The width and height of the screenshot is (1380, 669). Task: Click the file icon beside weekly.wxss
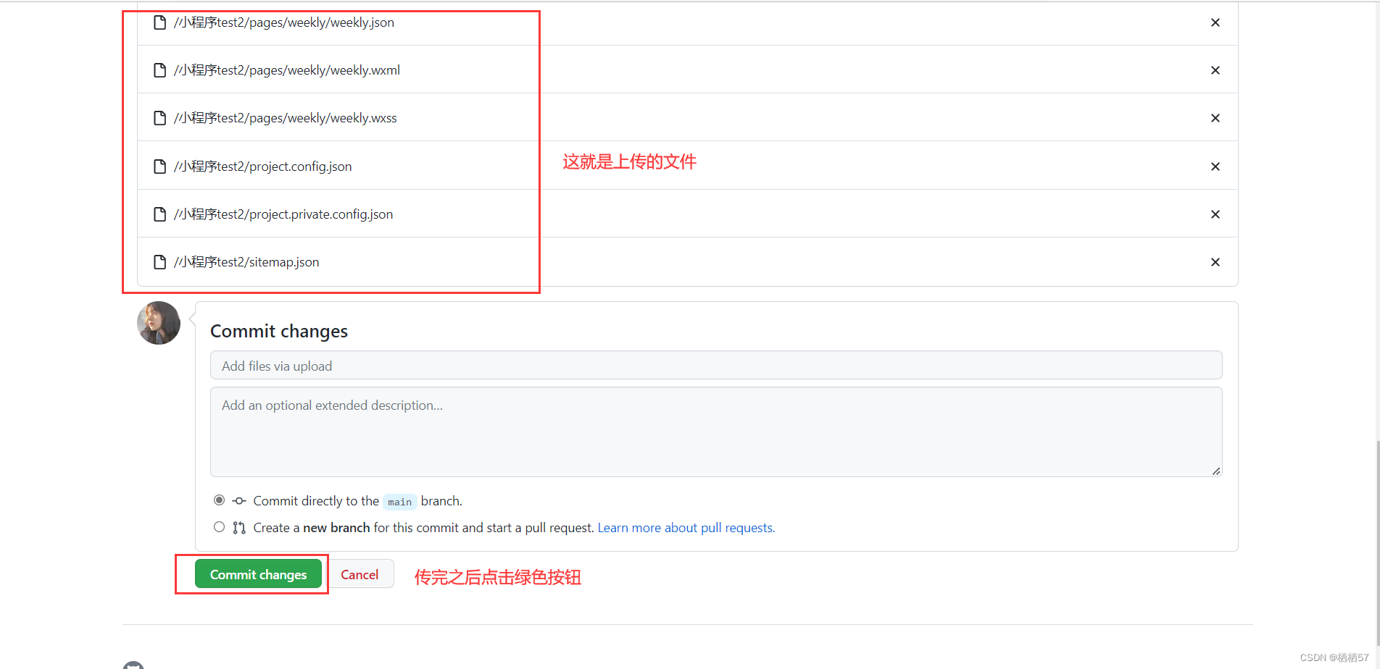pos(160,118)
